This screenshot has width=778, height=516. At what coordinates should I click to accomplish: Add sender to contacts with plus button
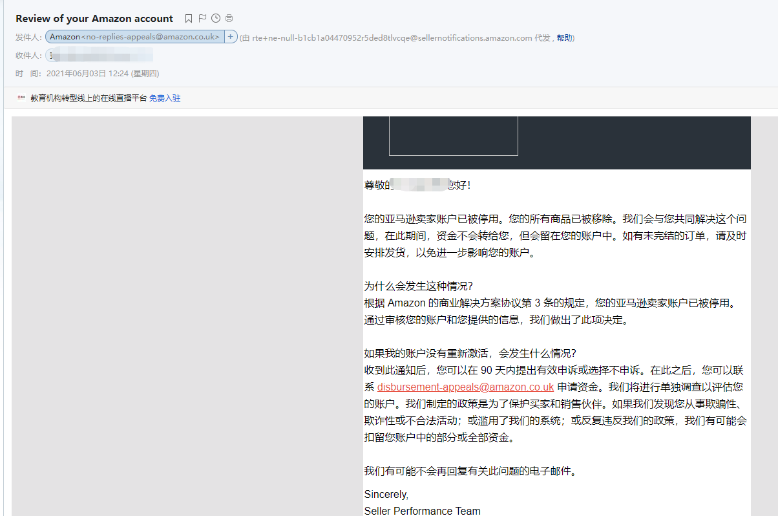(231, 37)
